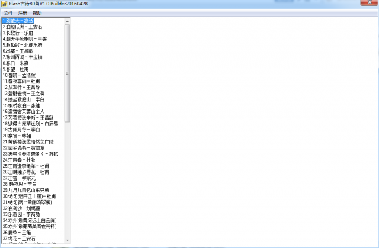
Task: Pick 8.春日 - 朱熹 from the list
Action: pyautogui.click(x=15, y=63)
